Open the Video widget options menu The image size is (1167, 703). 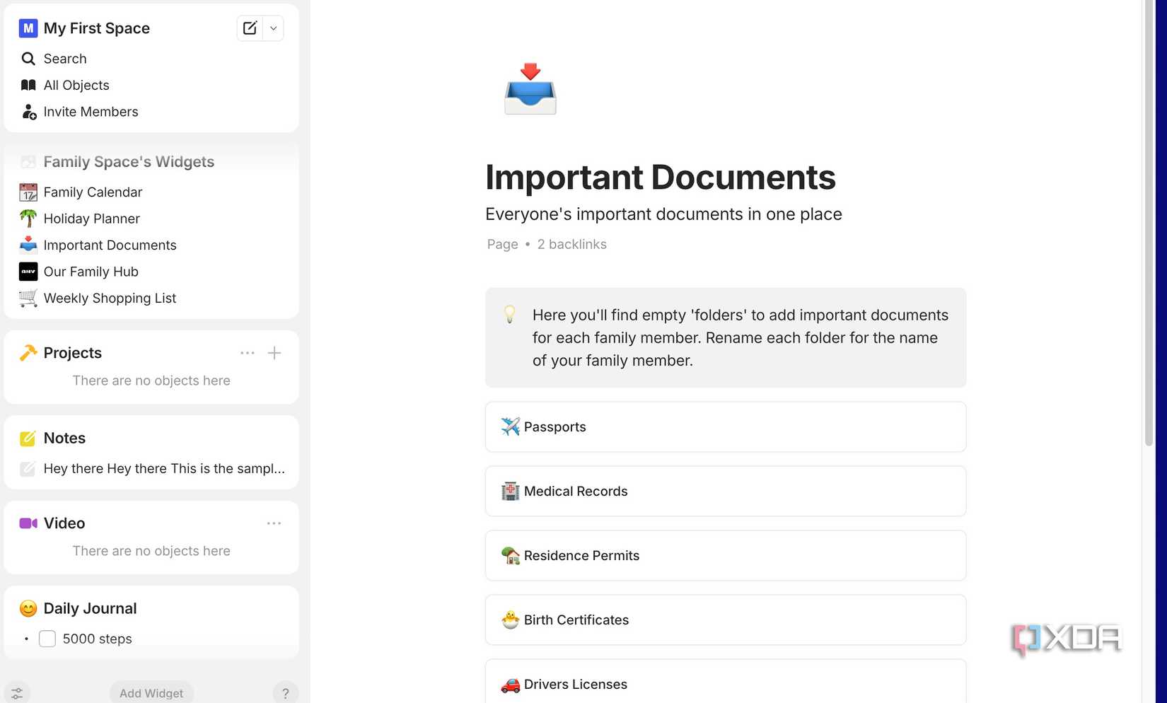point(274,523)
